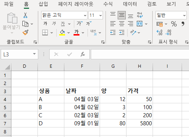Select the 가격 header cell
189x137 pixels.
click(139, 91)
